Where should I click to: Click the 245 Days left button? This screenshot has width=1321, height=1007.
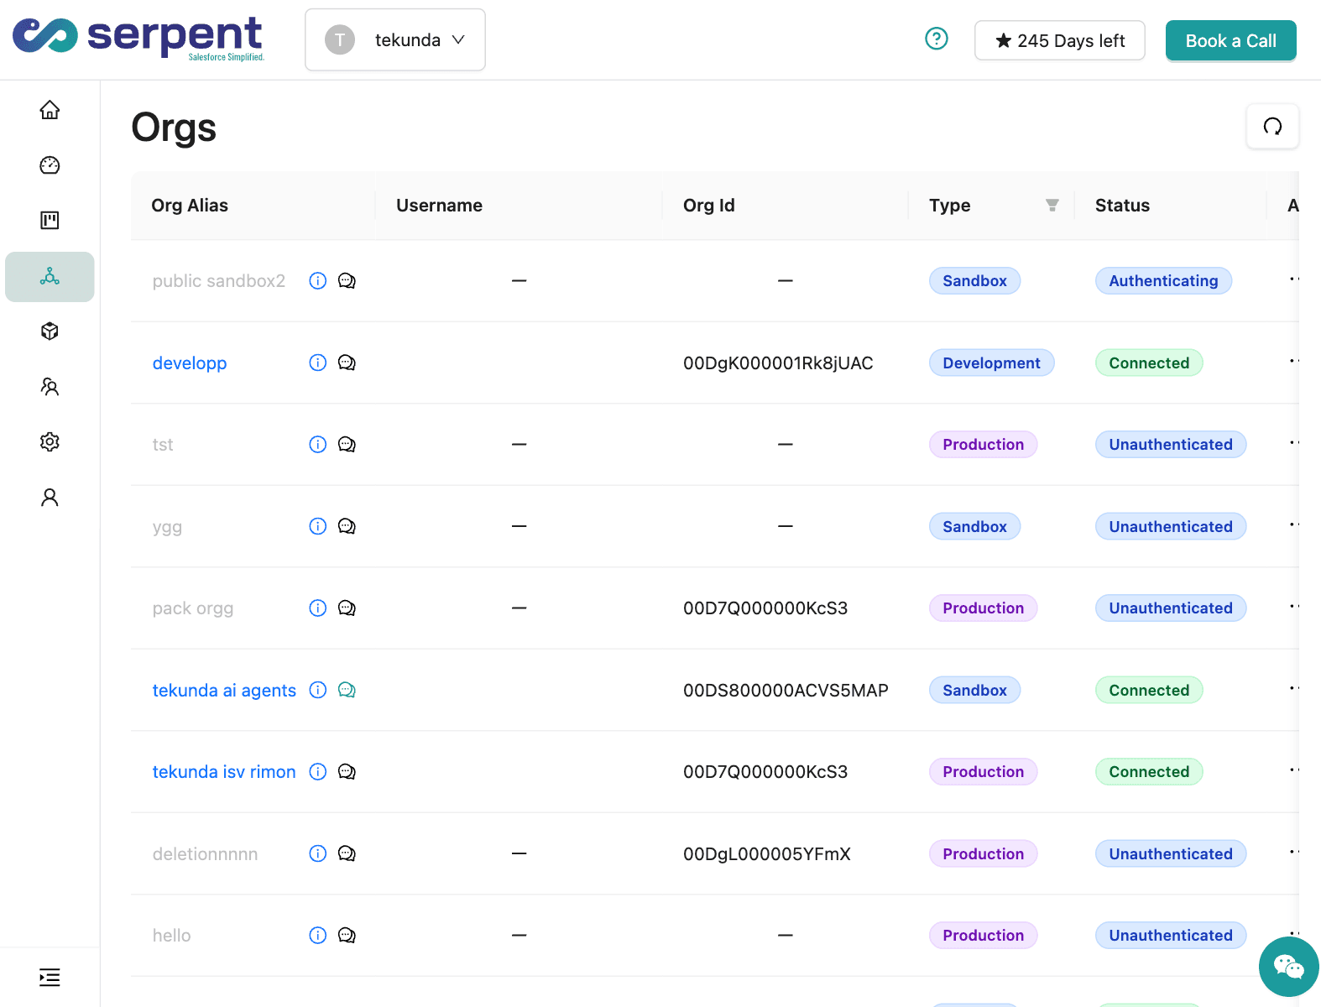tap(1059, 40)
